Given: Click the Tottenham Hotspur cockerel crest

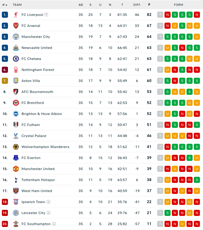Looking at the screenshot, I should coord(16,180).
